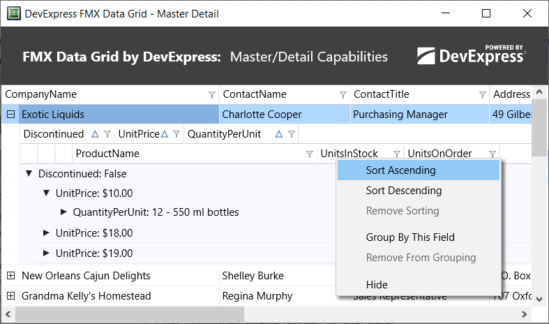549x324 pixels.
Task: Click the ProductName column header
Action: pos(195,154)
